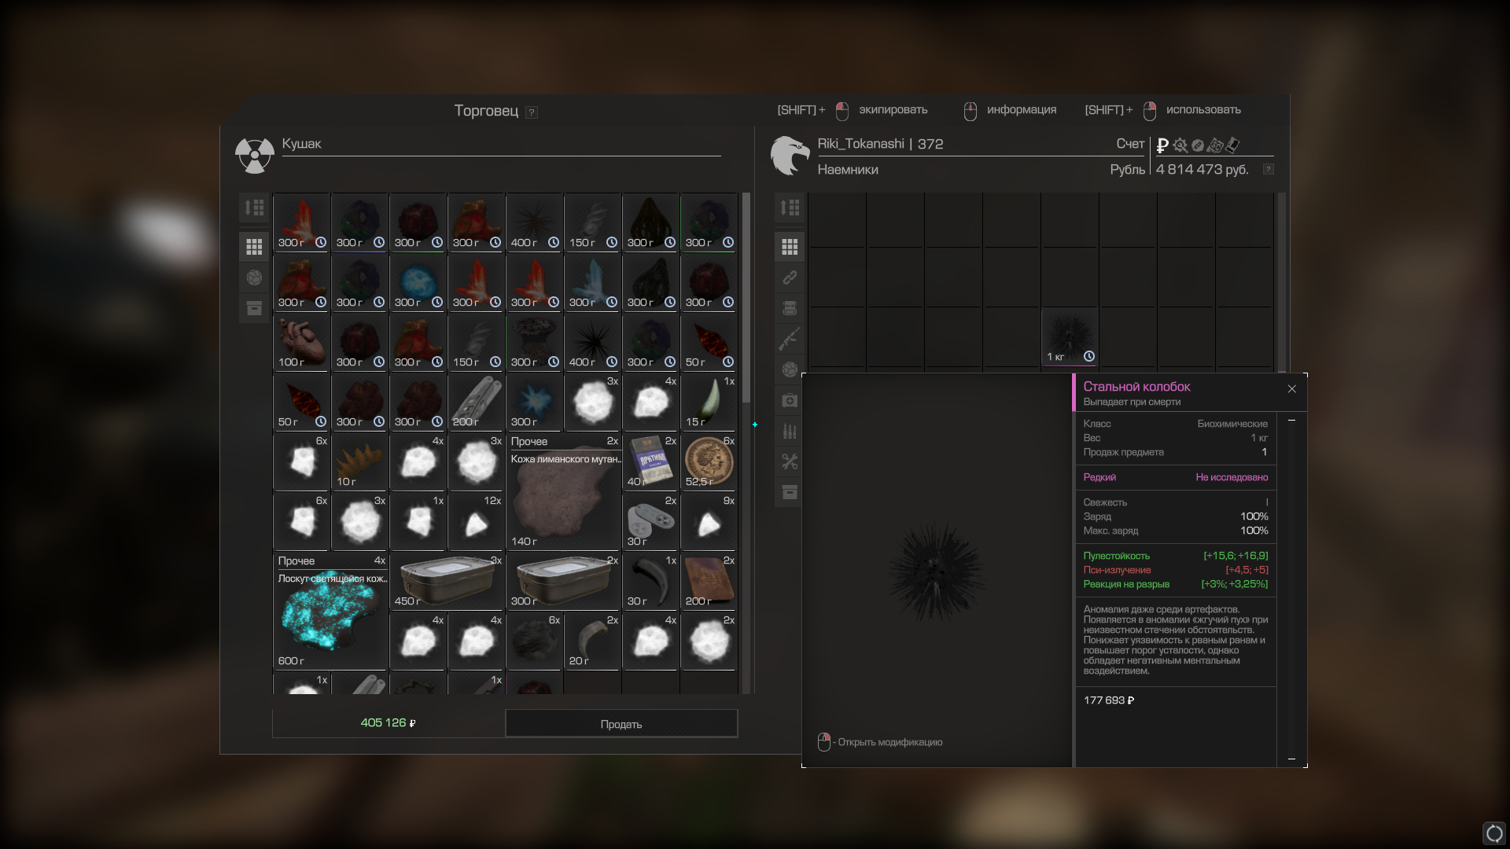
Task: Click the Открыть модификацию hint
Action: [x=880, y=742]
